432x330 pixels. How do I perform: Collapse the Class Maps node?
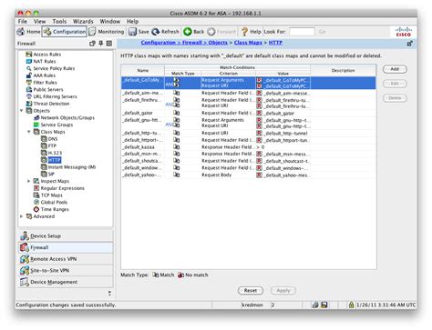click(29, 132)
